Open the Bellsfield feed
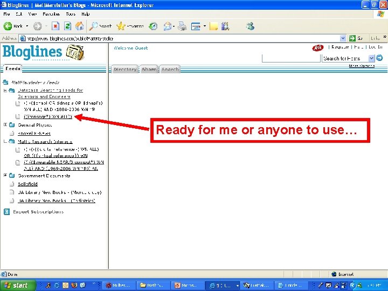This screenshot has width=388, height=291. 27,184
